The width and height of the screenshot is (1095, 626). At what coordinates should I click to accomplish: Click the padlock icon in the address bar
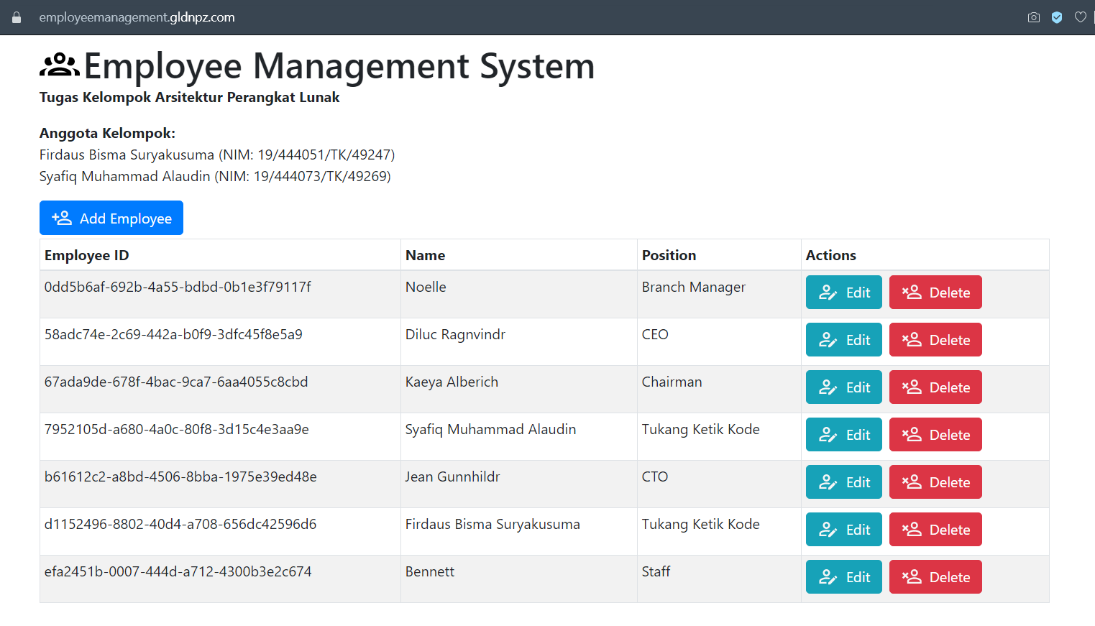(16, 17)
